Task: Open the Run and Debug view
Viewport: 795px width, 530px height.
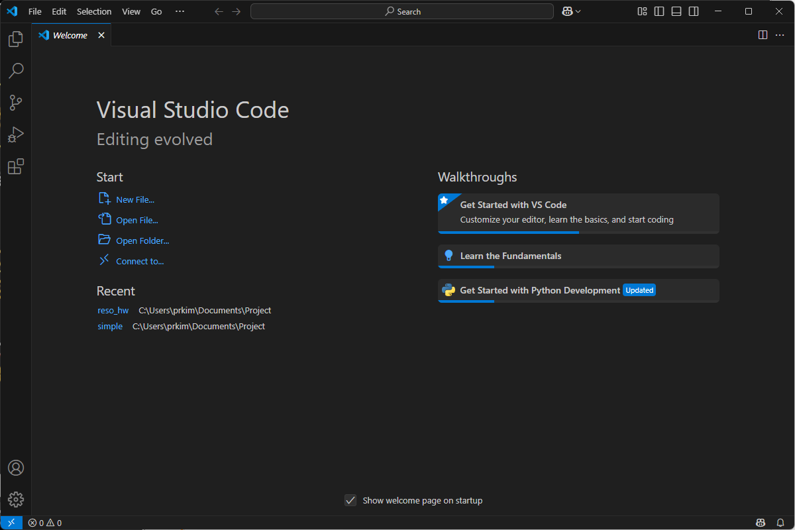Action: 16,134
